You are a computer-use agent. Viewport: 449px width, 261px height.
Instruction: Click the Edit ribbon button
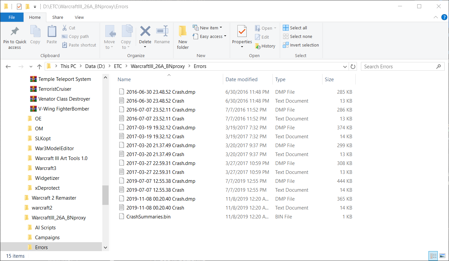(x=262, y=37)
